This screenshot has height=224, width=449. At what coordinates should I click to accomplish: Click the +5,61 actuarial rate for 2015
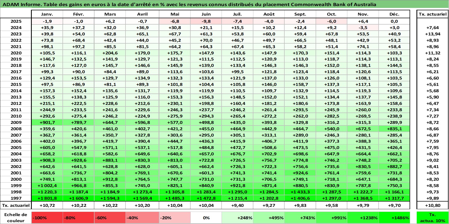click(x=433, y=84)
